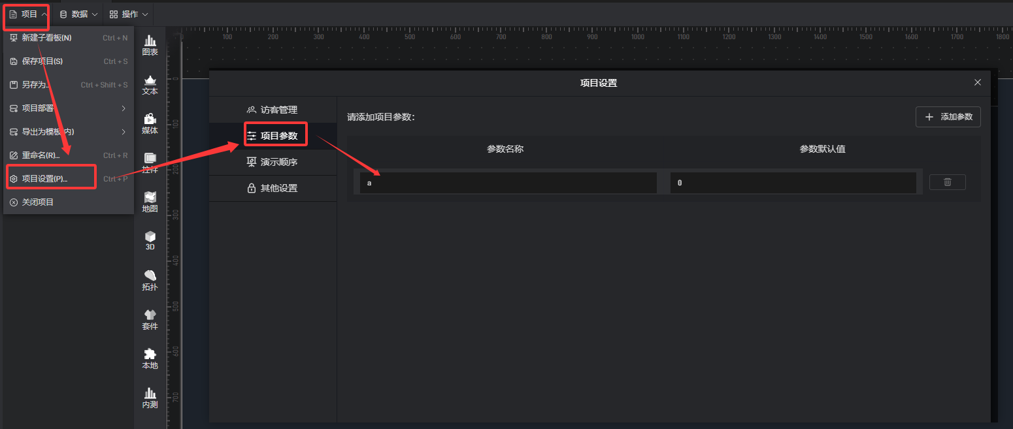Select the 本地 local component icon

click(x=150, y=358)
